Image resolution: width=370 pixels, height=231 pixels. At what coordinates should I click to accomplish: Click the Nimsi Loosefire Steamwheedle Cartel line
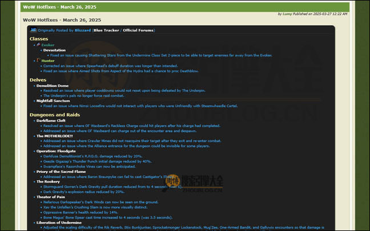click(x=140, y=106)
